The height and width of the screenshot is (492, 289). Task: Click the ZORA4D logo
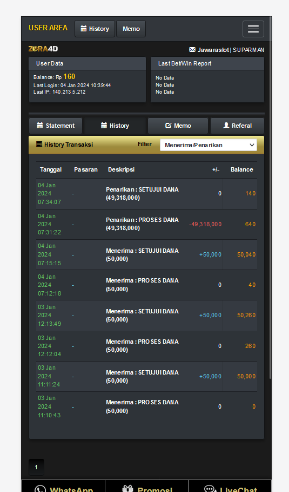click(x=43, y=49)
